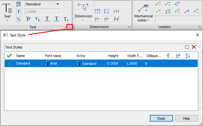Click the large Text tool icon
The height and width of the screenshot is (126, 203).
7,8
